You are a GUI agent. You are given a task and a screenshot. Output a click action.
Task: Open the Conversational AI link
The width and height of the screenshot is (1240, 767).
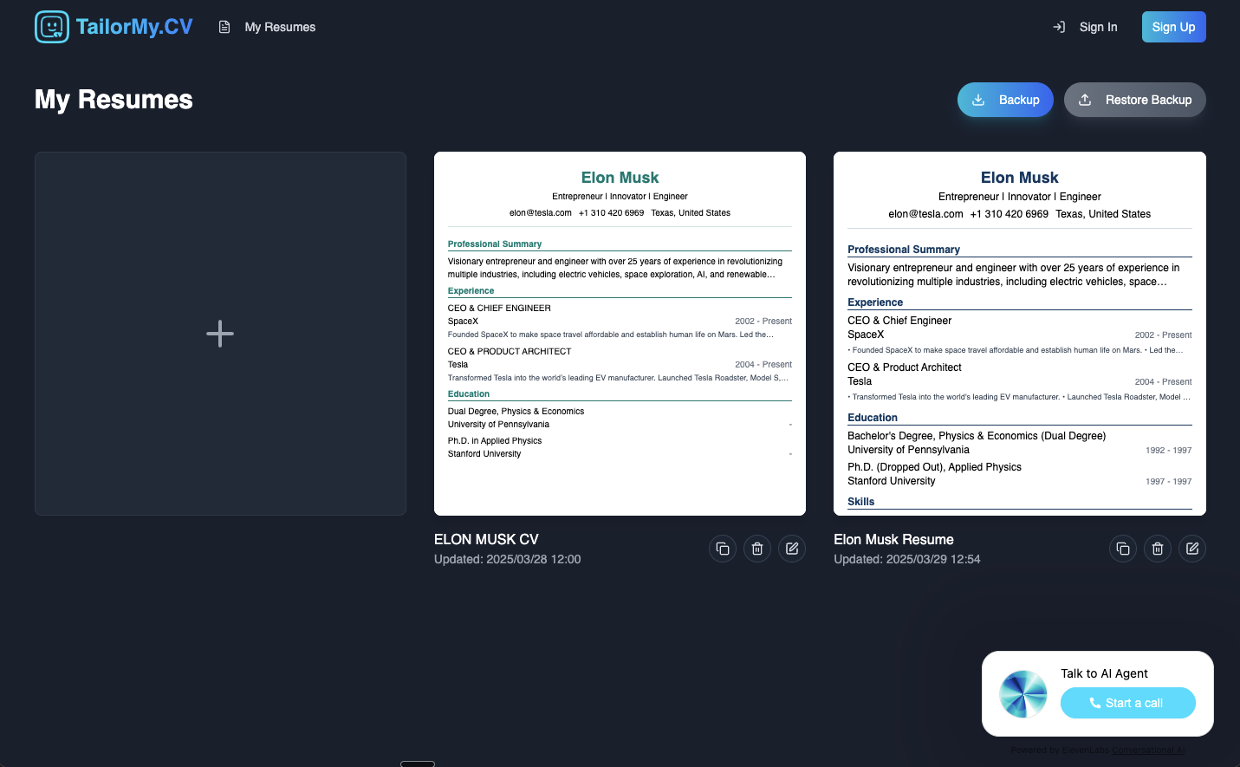1148,751
